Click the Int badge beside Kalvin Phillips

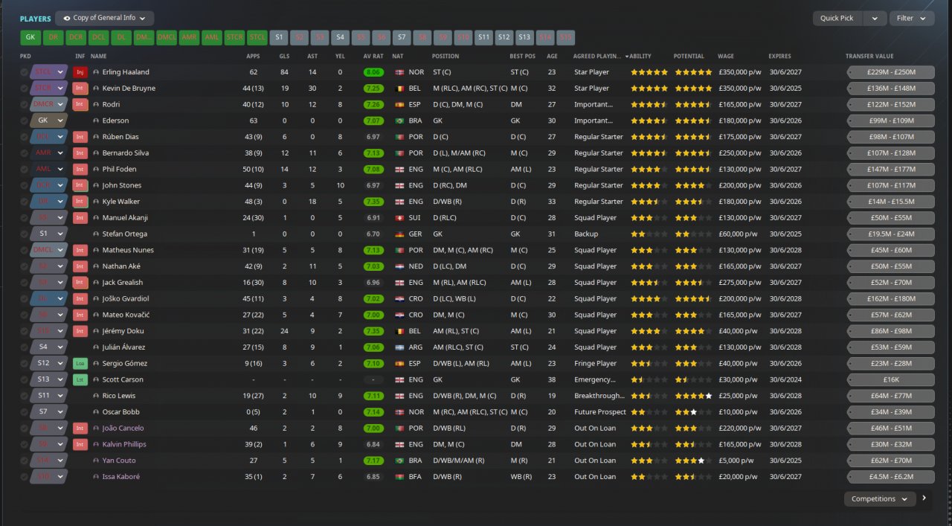coord(80,445)
